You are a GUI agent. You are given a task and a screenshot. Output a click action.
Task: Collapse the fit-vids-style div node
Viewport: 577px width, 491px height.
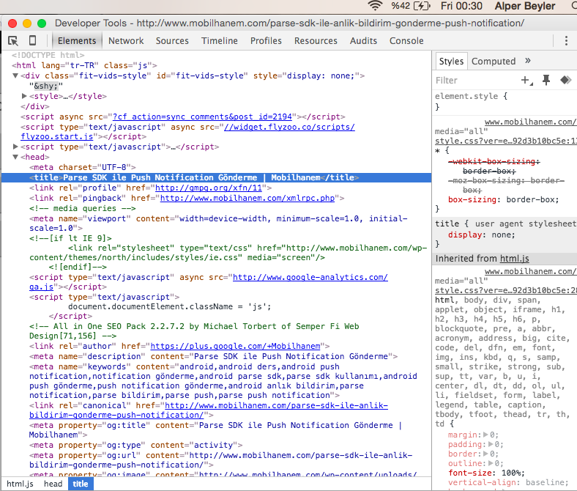tap(15, 75)
